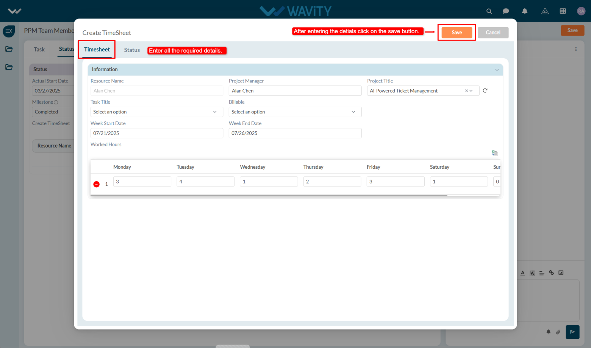Edit the Friday hours field
The width and height of the screenshot is (591, 348).
point(396,182)
